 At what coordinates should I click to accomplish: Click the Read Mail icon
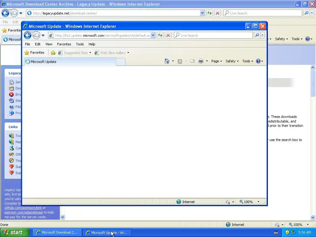pos(192,61)
